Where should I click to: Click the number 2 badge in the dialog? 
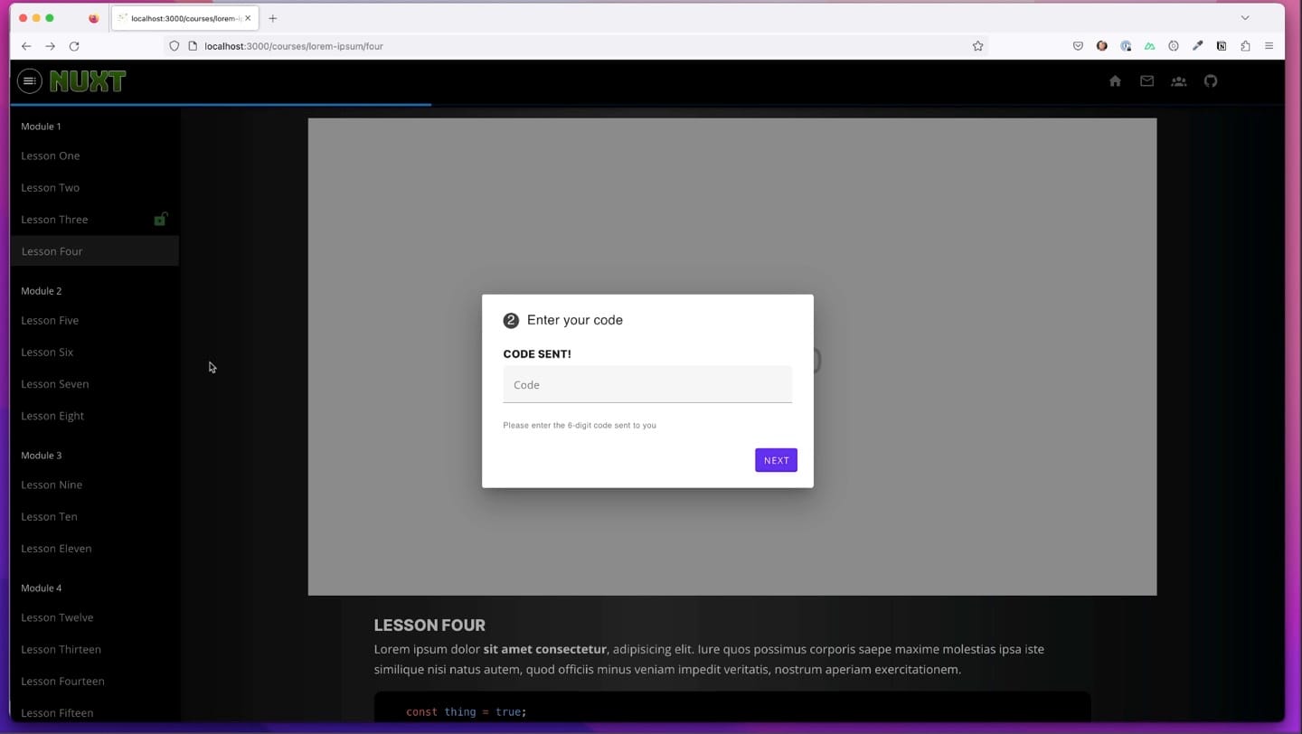[x=511, y=320]
